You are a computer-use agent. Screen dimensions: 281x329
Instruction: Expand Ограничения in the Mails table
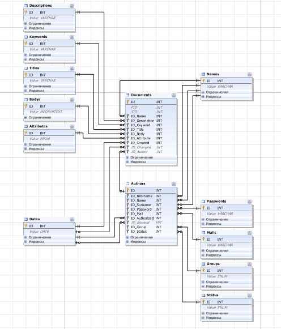click(203, 251)
